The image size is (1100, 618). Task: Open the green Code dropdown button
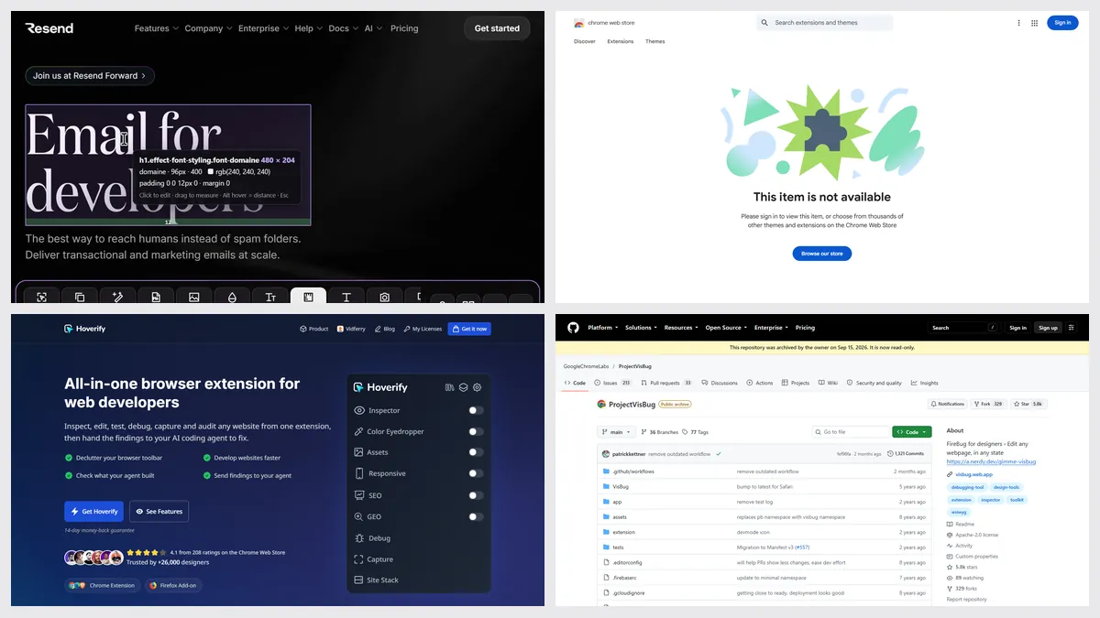911,432
